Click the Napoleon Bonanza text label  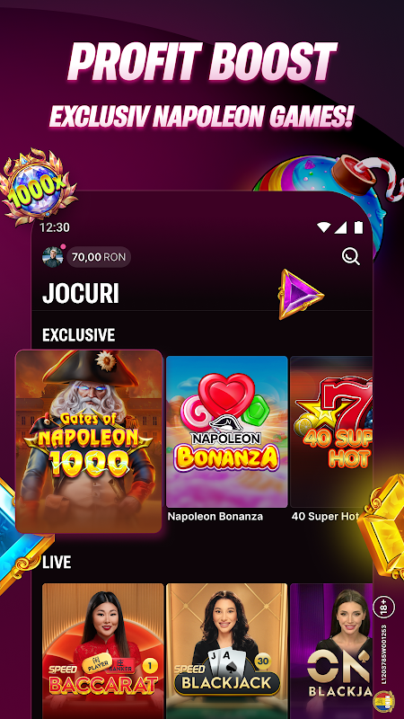[215, 516]
